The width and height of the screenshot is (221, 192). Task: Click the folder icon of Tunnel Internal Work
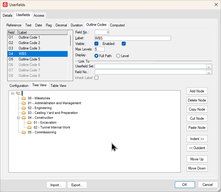(29, 127)
